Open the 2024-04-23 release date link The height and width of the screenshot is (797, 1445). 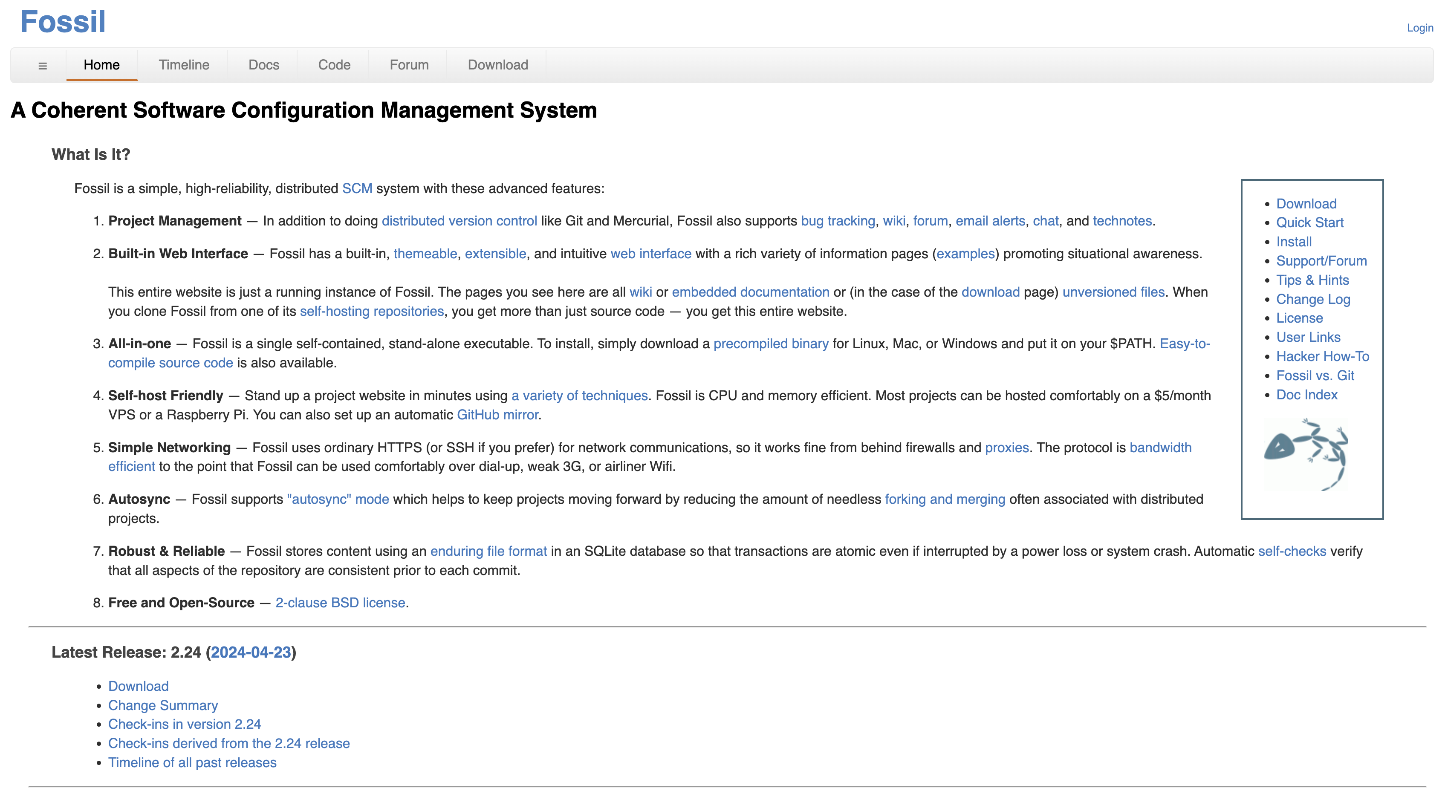click(x=251, y=652)
